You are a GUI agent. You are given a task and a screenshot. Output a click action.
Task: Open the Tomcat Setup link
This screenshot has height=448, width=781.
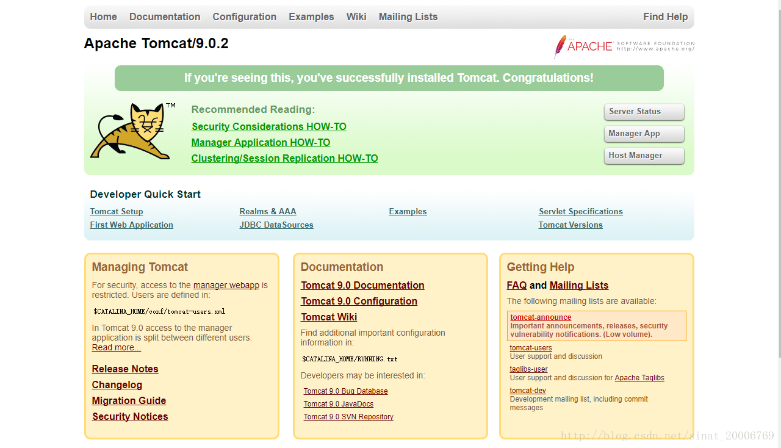(x=117, y=212)
